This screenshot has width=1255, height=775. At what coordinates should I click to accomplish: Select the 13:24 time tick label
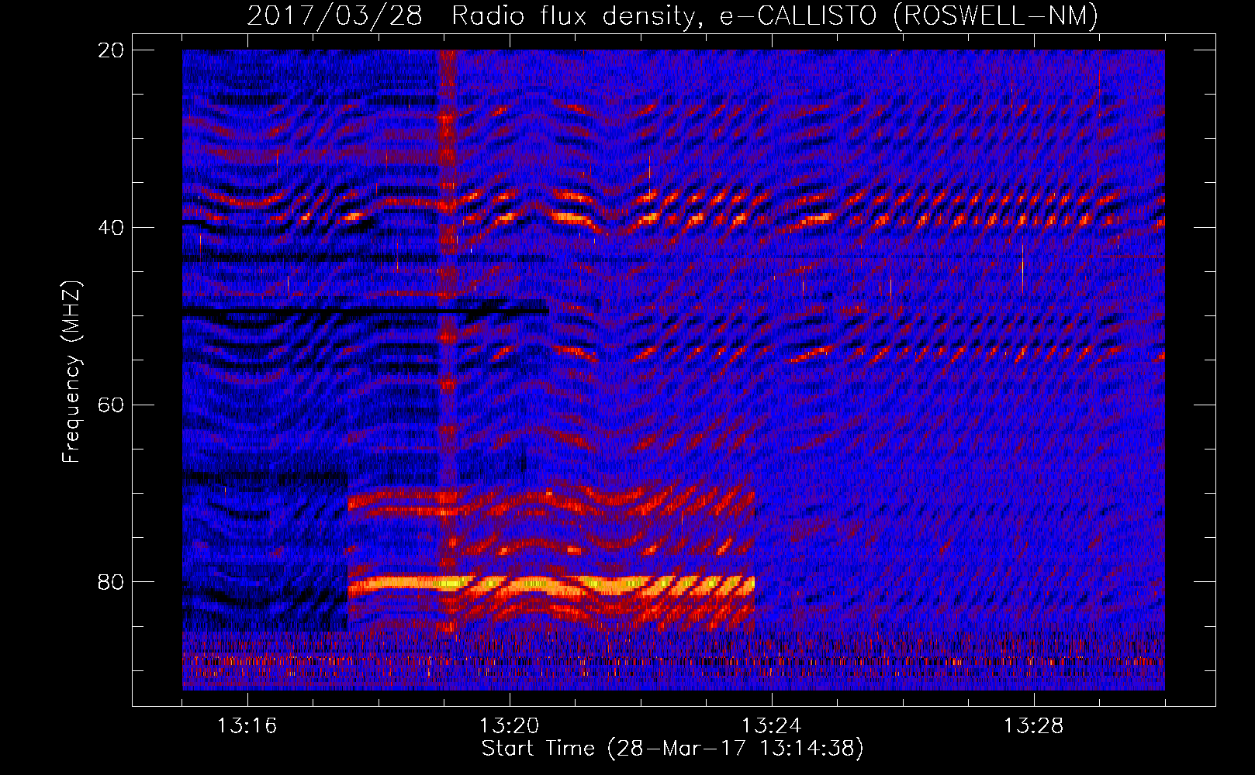(x=771, y=726)
